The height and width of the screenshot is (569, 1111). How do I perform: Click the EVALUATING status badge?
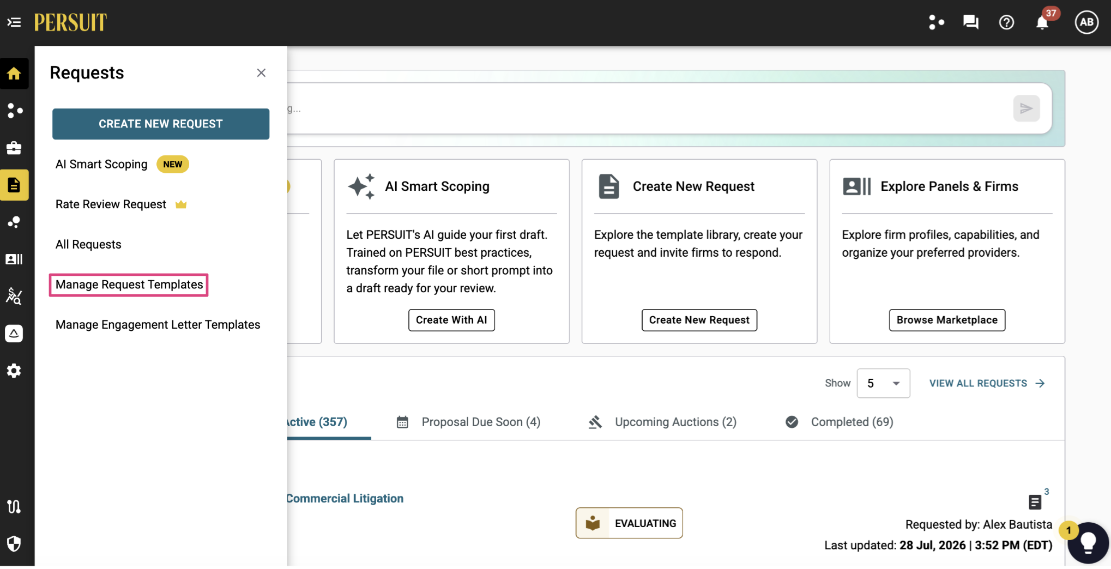629,523
